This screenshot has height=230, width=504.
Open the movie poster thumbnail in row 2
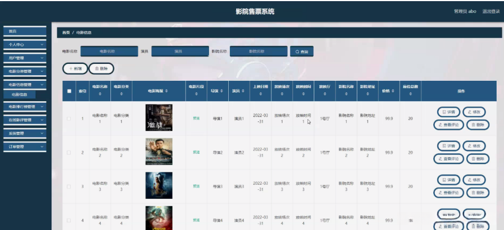159,151
